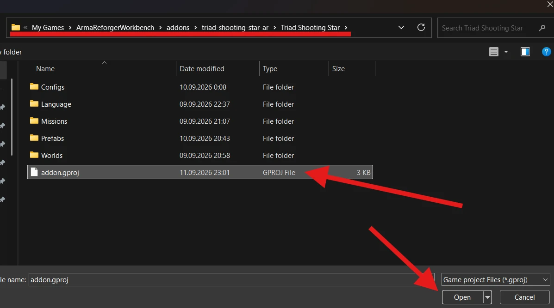Screen dimensions: 554x308
Task: Click the Worlds folder icon
Action: 34,155
